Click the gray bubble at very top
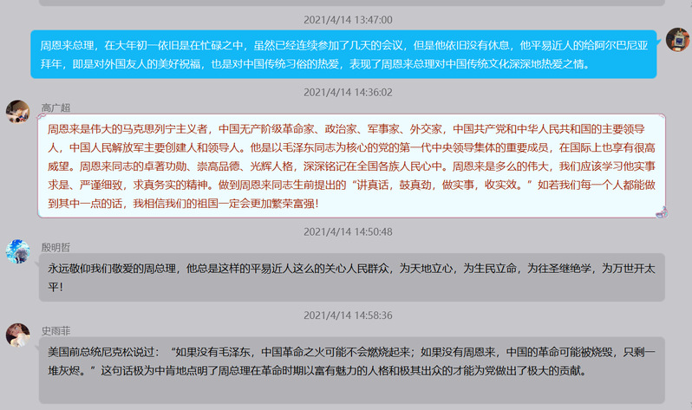The width and height of the screenshot is (692, 410). coord(347,3)
